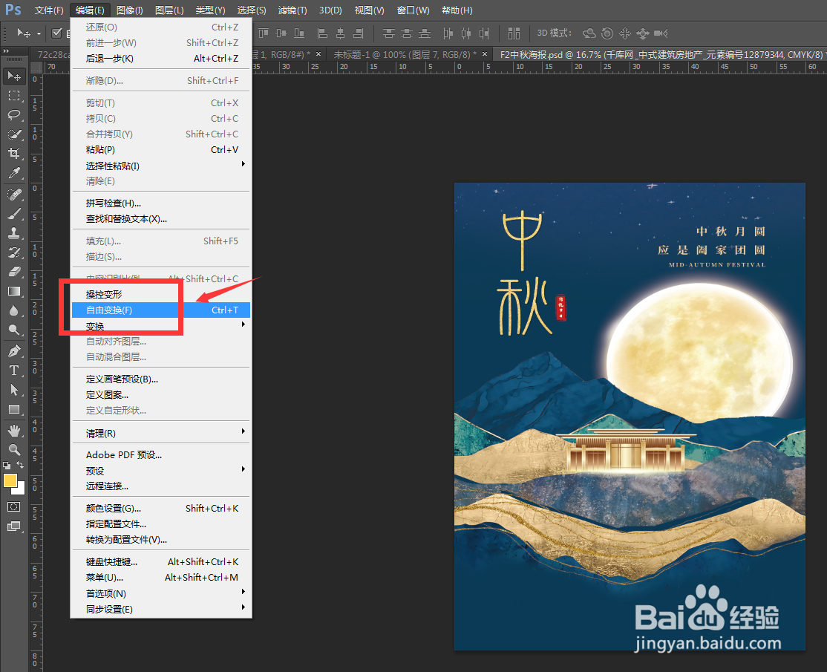Choose 后退一步(K) menu entry
This screenshot has width=827, height=672.
click(161, 58)
